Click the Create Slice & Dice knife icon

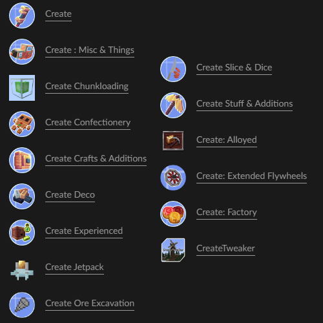pos(173,69)
